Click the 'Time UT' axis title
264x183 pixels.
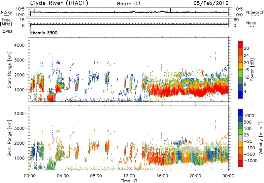[x=129, y=181]
